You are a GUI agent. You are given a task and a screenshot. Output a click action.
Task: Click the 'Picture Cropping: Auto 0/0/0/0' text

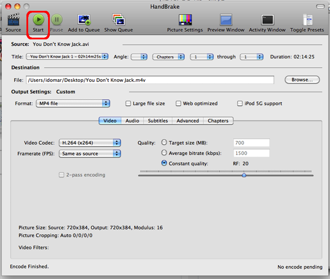point(55,236)
